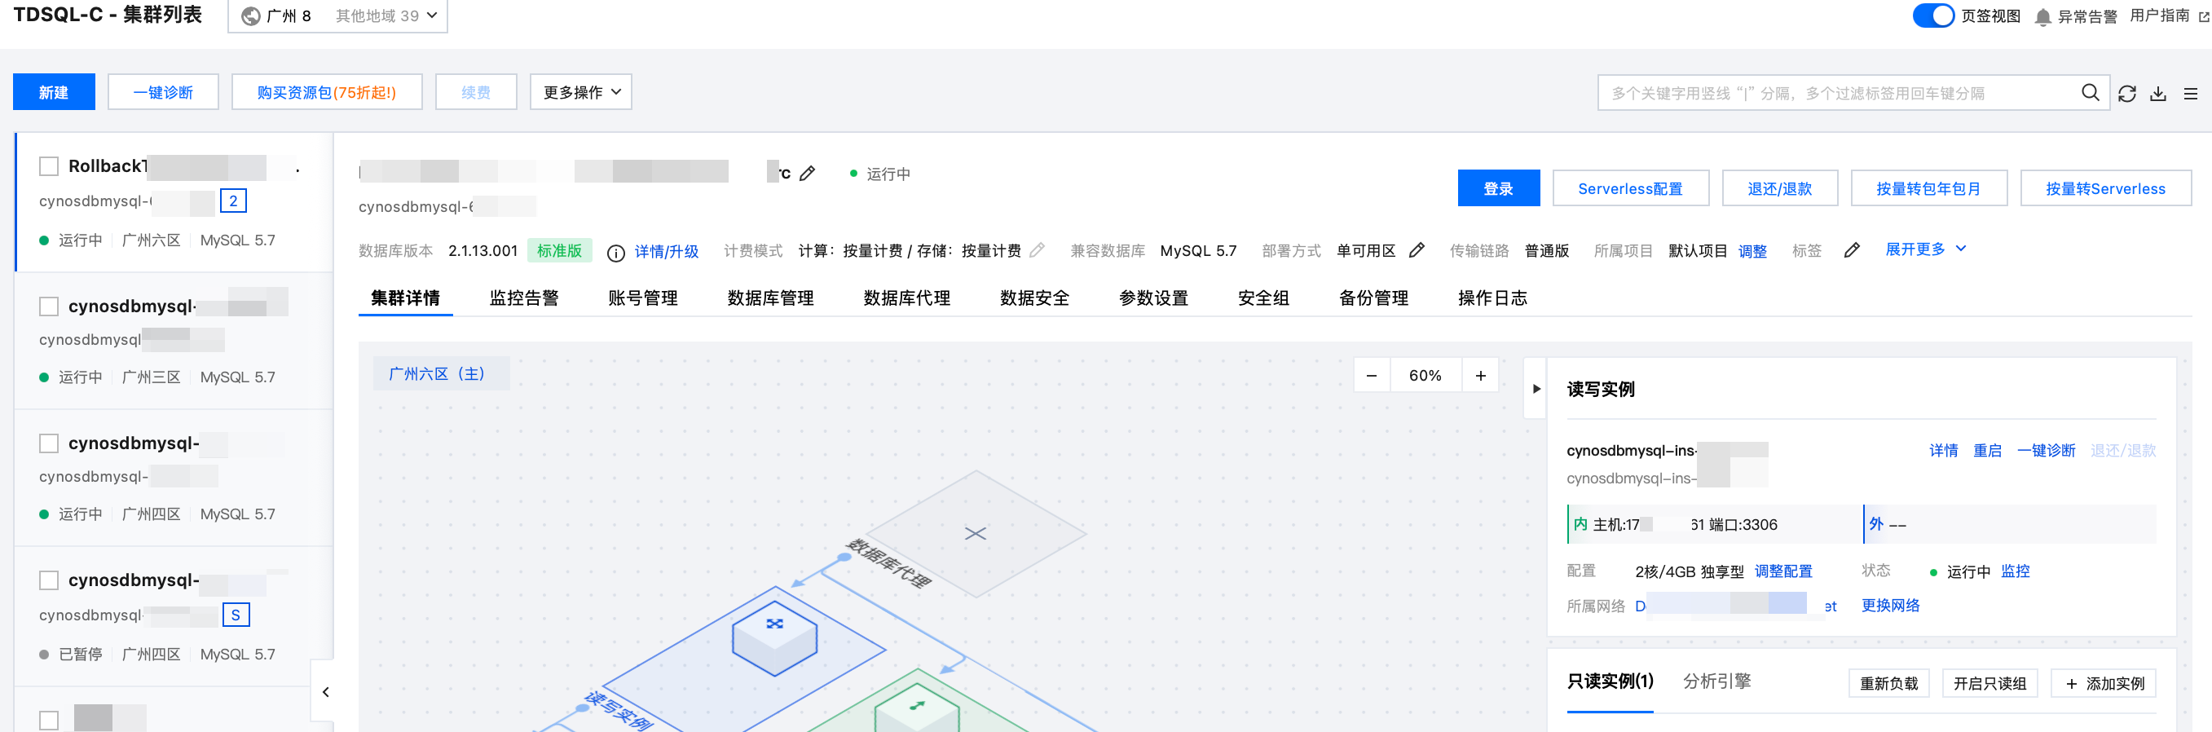The image size is (2212, 732).
Task: Edit the billing mode pencil icon
Action: 1038,250
